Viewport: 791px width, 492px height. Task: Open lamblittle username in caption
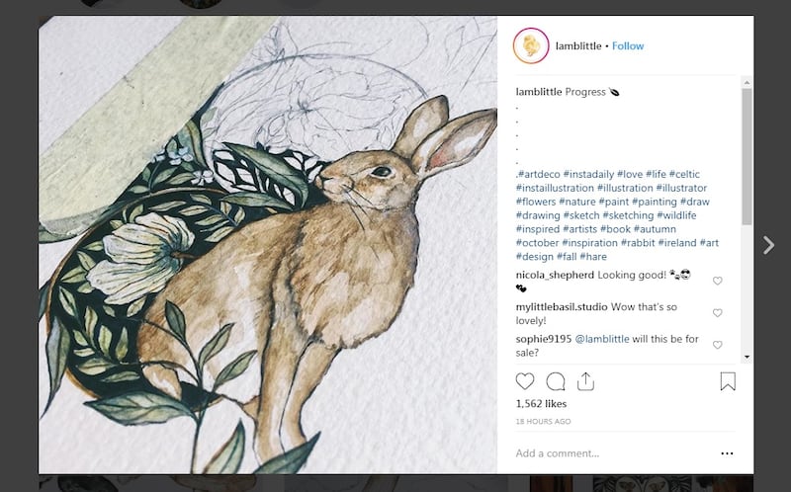click(539, 92)
